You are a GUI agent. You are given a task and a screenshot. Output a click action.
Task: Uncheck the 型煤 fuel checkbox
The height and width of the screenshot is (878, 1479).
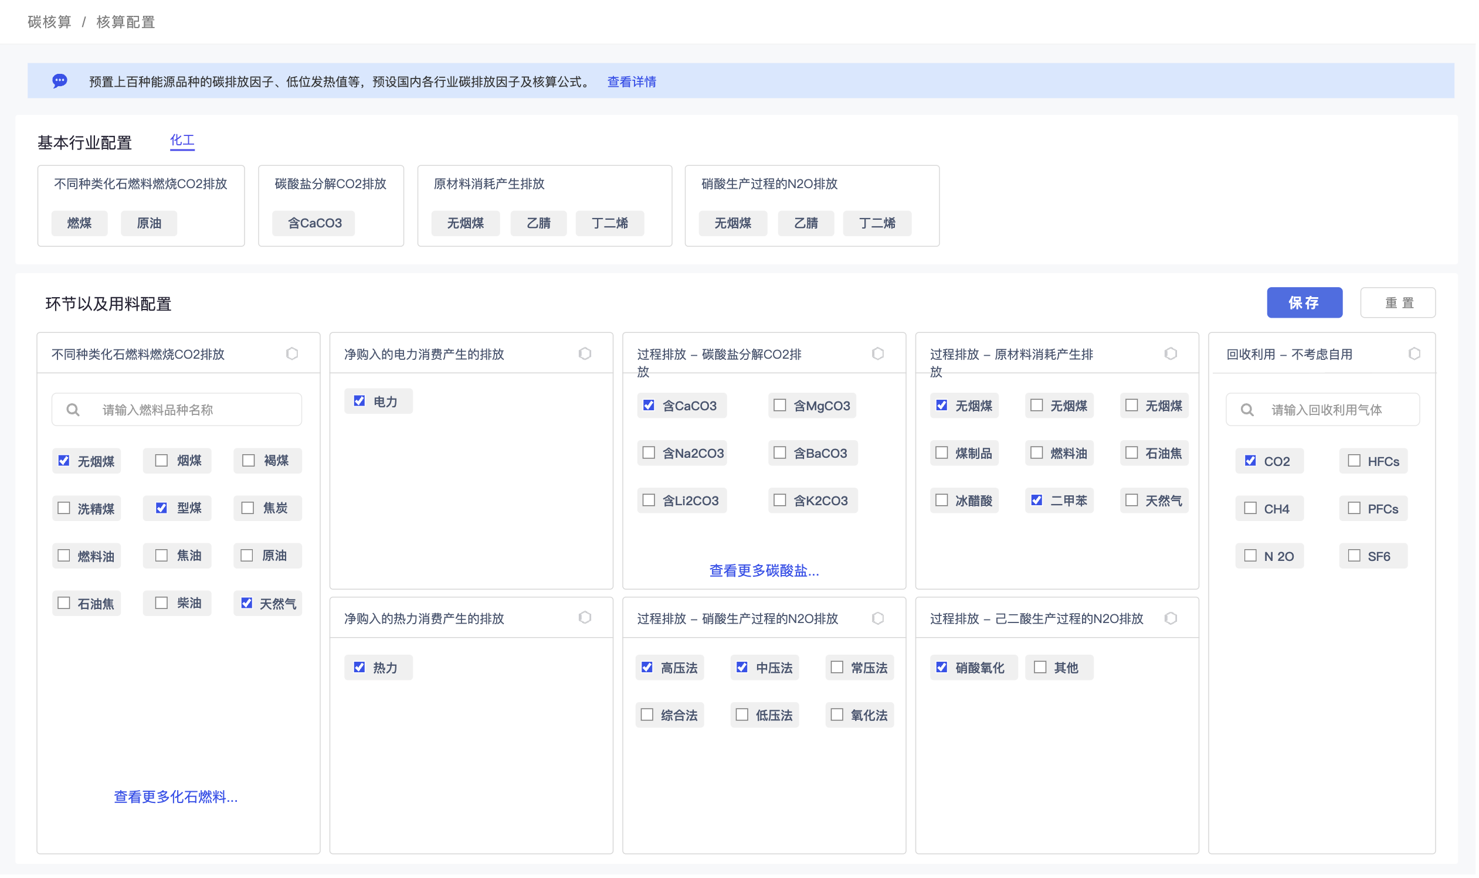(162, 509)
